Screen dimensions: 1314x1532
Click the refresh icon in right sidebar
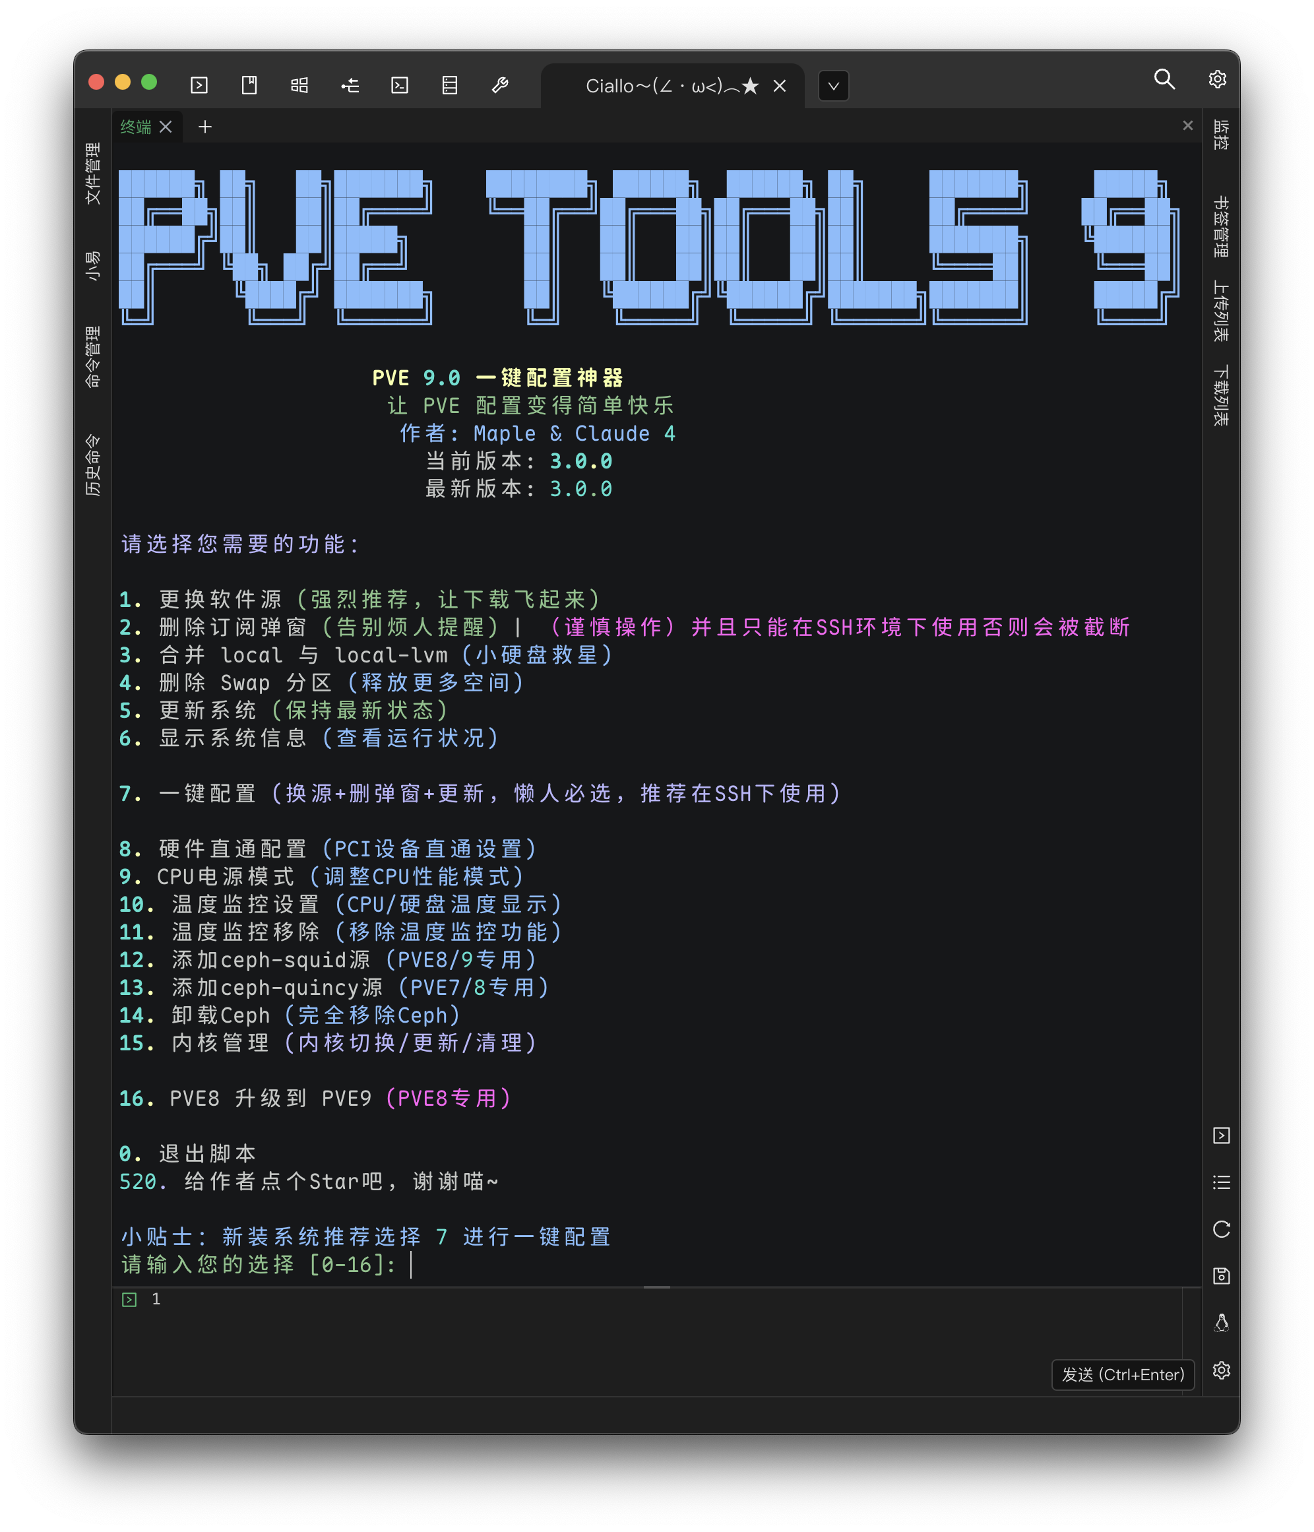(x=1221, y=1229)
